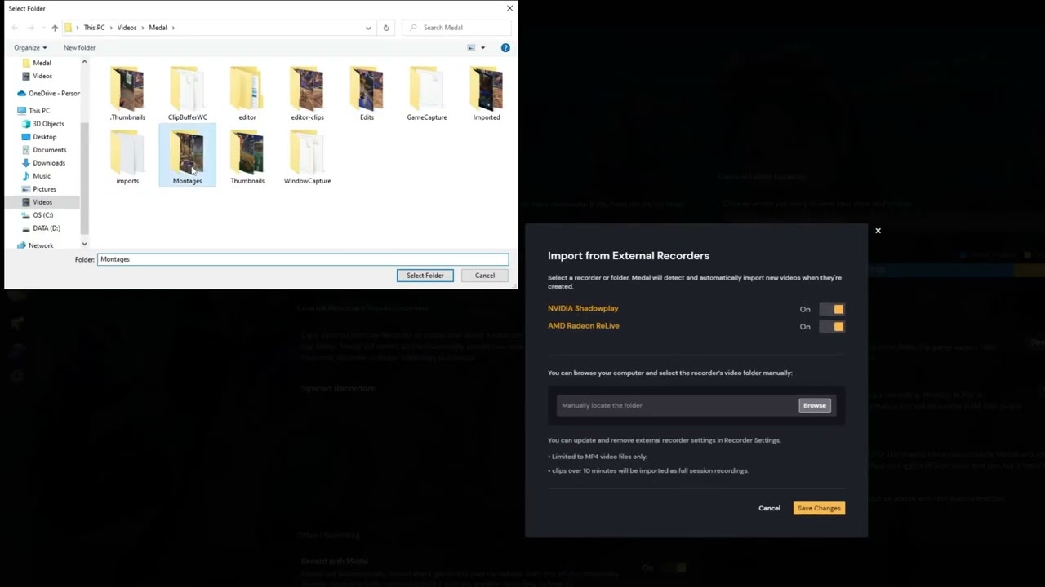Open the .Thumbnails folder with leading dot
Screen dimensions: 1045x587
[x=127, y=94]
